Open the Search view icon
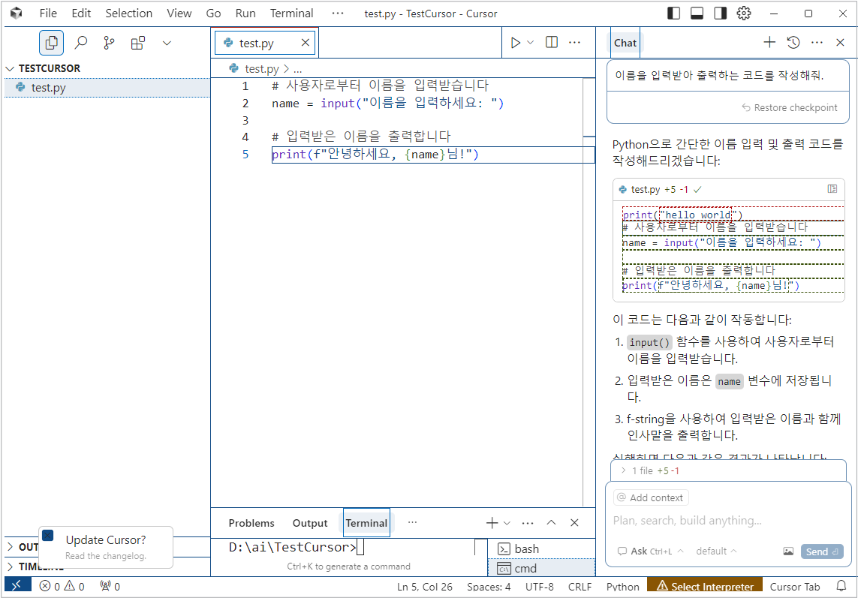The height and width of the screenshot is (598, 858). [80, 43]
